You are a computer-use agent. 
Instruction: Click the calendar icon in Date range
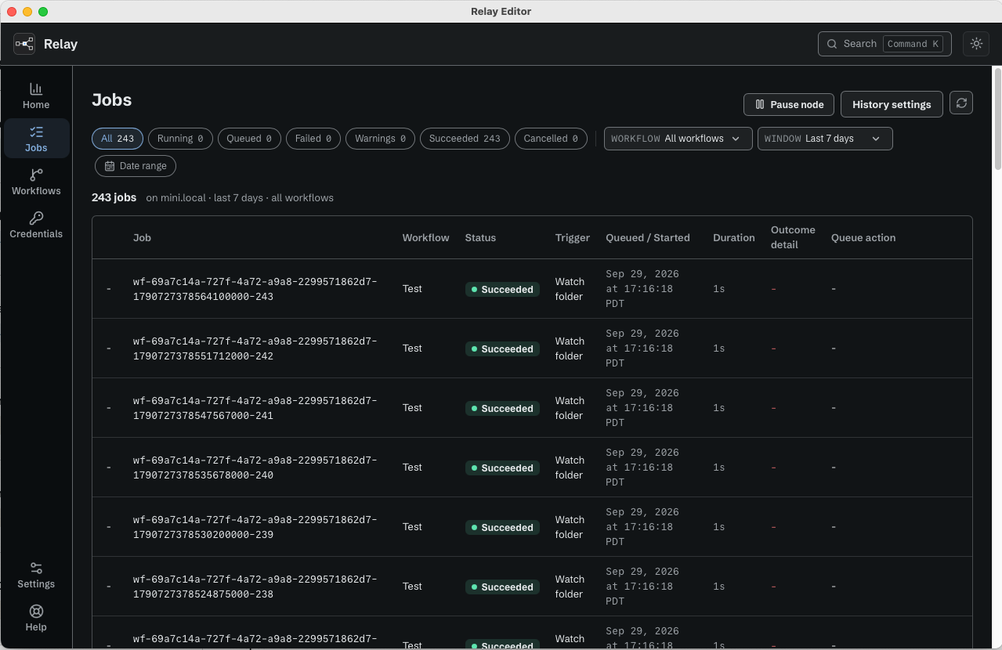pos(110,166)
